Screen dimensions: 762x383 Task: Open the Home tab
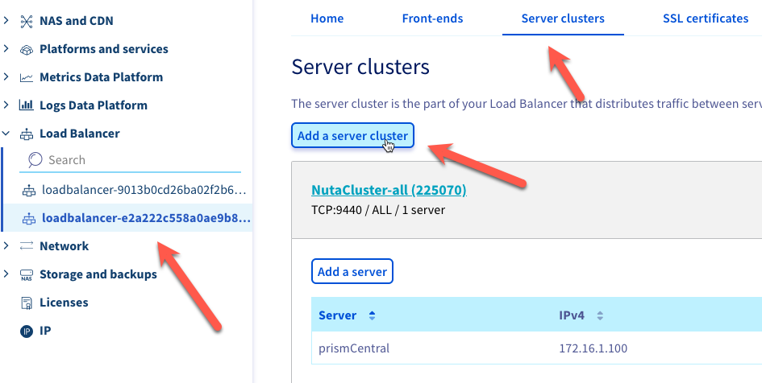(x=327, y=19)
